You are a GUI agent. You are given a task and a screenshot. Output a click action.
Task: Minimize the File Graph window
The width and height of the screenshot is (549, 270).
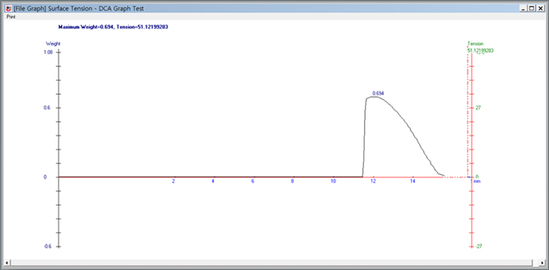tap(523, 9)
